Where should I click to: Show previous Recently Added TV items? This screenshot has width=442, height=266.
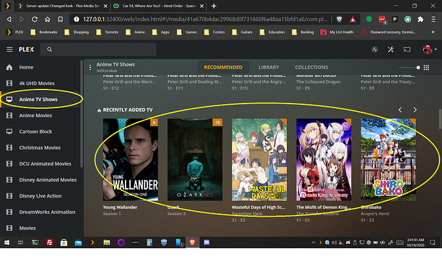pos(400,110)
